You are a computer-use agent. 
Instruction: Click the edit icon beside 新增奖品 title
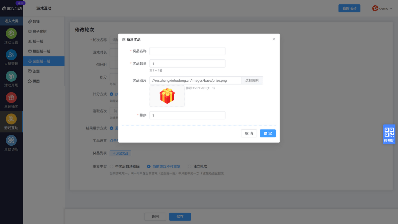pyautogui.click(x=124, y=39)
